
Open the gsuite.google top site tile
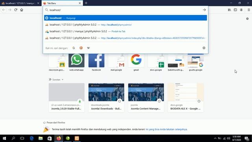pyautogui.click(x=196, y=62)
